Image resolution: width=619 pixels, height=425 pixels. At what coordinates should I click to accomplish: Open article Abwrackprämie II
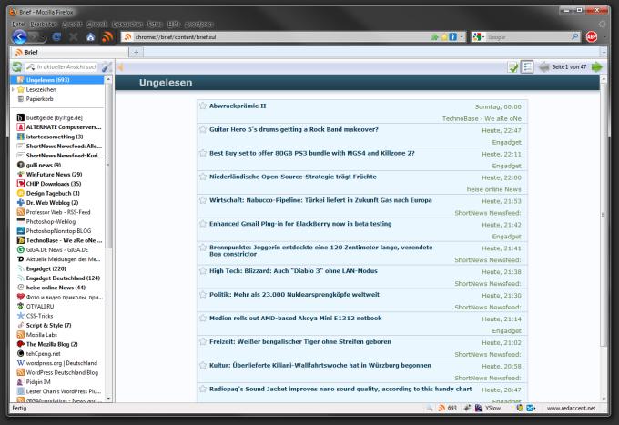click(x=238, y=106)
